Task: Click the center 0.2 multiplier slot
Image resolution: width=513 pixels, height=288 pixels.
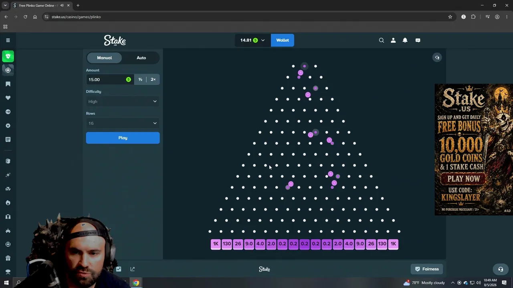Action: click(305, 244)
